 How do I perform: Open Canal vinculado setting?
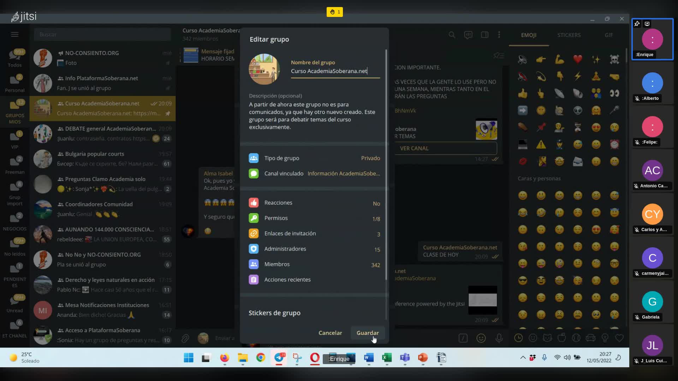(314, 174)
